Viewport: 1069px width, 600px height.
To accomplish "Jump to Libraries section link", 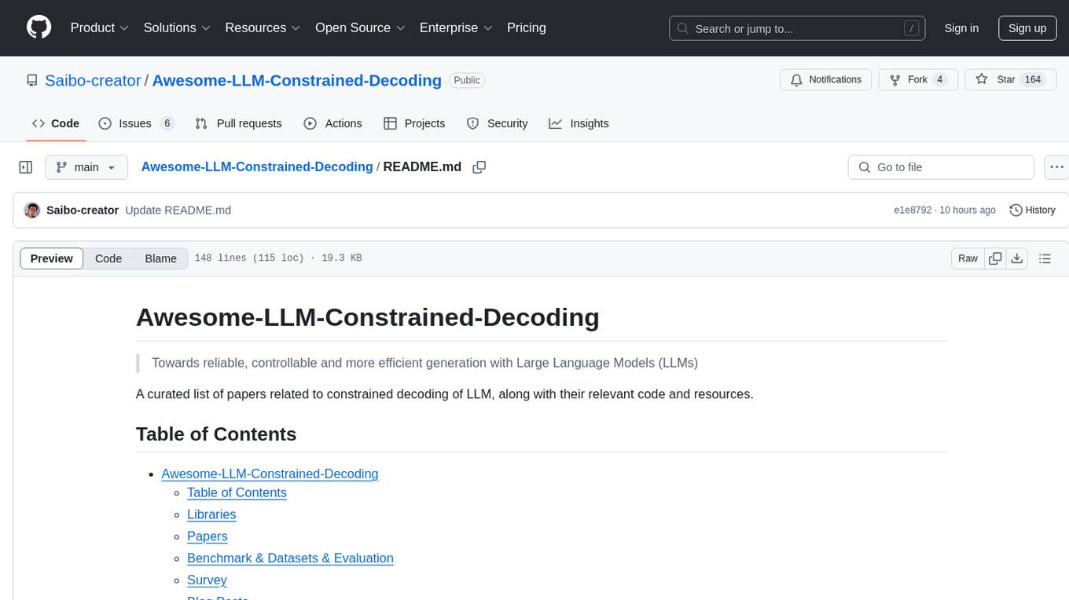I will click(211, 514).
